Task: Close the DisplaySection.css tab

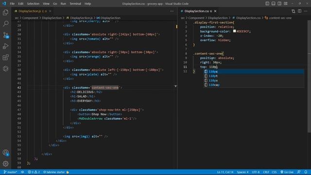Action: 215,11
